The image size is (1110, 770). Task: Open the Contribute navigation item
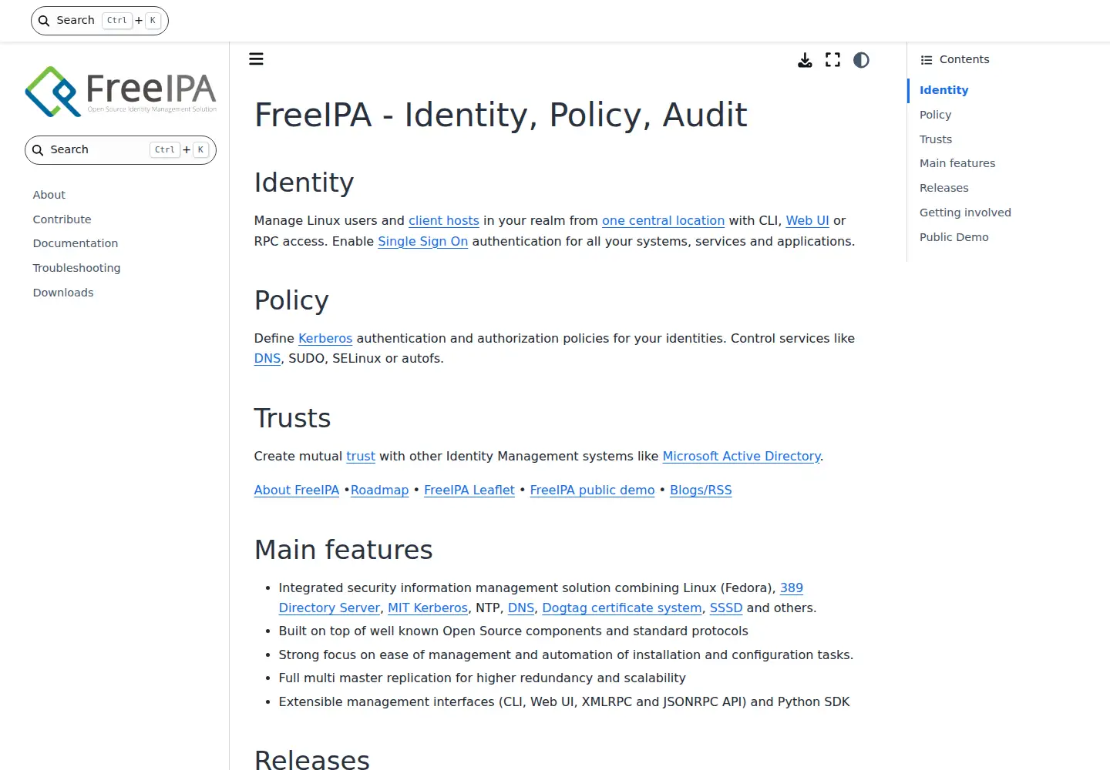point(62,219)
